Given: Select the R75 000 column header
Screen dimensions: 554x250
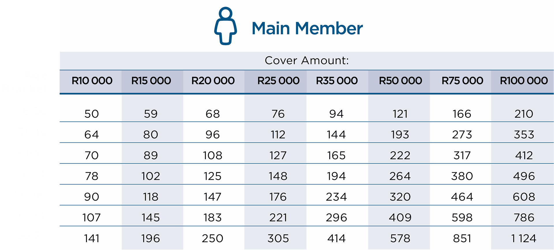Looking at the screenshot, I should pos(462,81).
